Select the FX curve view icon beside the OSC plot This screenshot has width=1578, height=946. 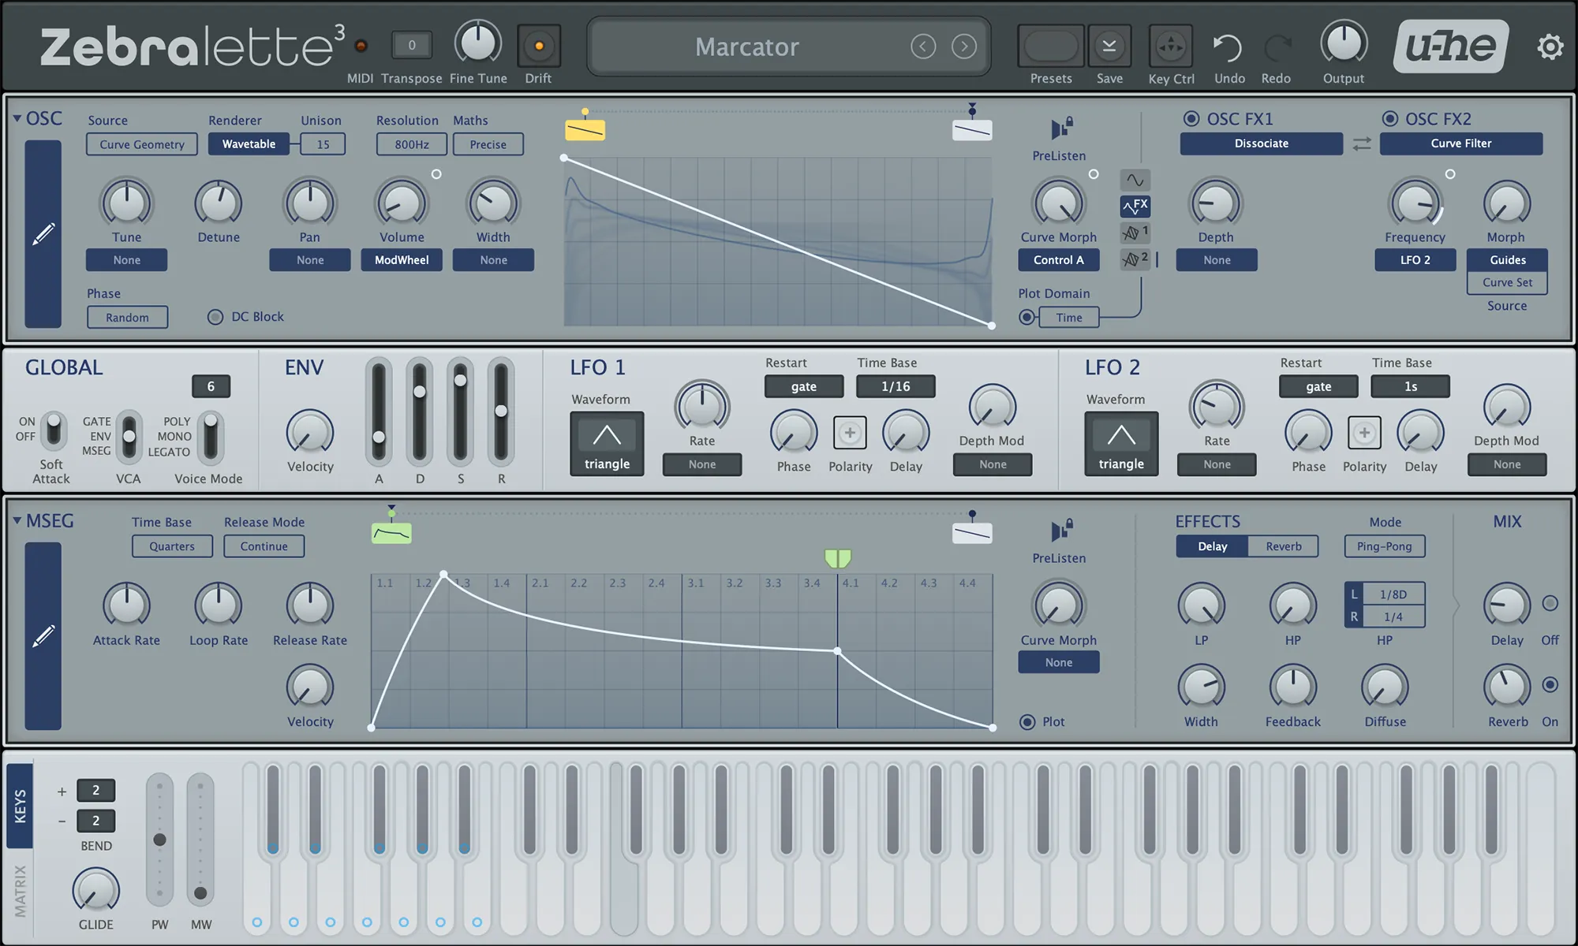(1135, 206)
